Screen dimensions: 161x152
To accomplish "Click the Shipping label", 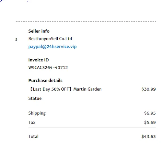I will click(x=37, y=113).
